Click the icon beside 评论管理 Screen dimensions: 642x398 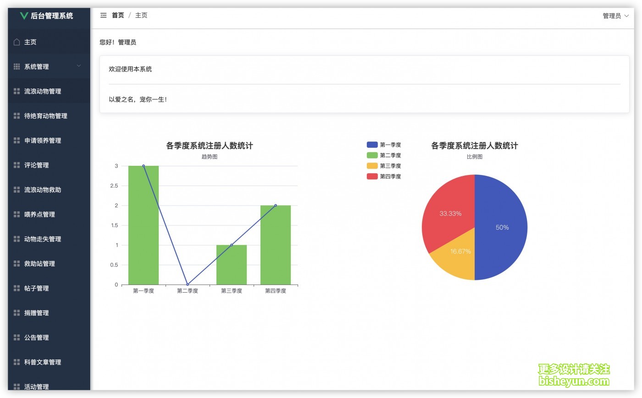tap(17, 165)
